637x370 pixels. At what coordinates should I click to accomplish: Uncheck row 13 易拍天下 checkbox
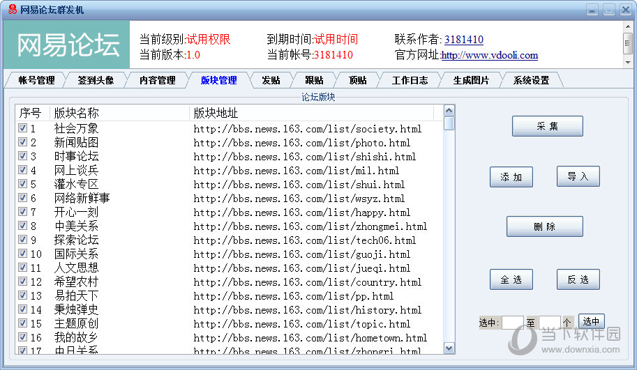23,295
